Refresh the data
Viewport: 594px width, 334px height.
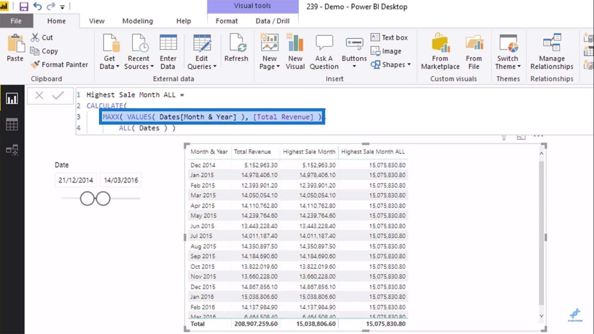pyautogui.click(x=236, y=48)
